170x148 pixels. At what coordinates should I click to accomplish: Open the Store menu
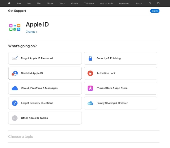[19, 3]
